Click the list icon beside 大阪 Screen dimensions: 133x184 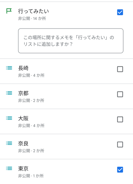coord(9,118)
